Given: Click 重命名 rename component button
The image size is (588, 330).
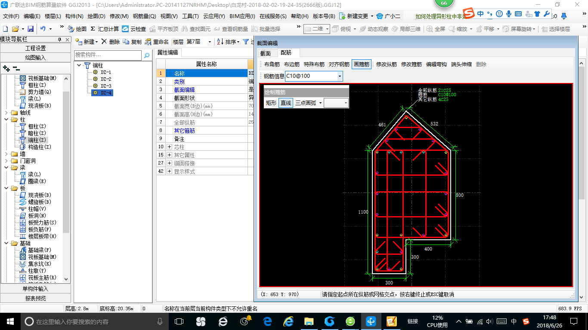Looking at the screenshot, I should [x=157, y=42].
